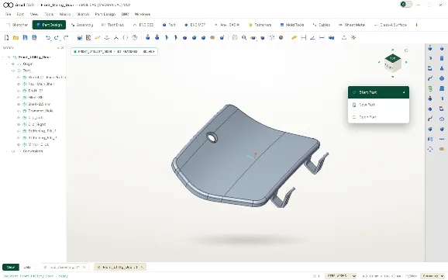Collapse the Front_Utility_Door root tree node
Image resolution: width=448 pixels, height=280 pixels.
pyautogui.click(x=3, y=57)
